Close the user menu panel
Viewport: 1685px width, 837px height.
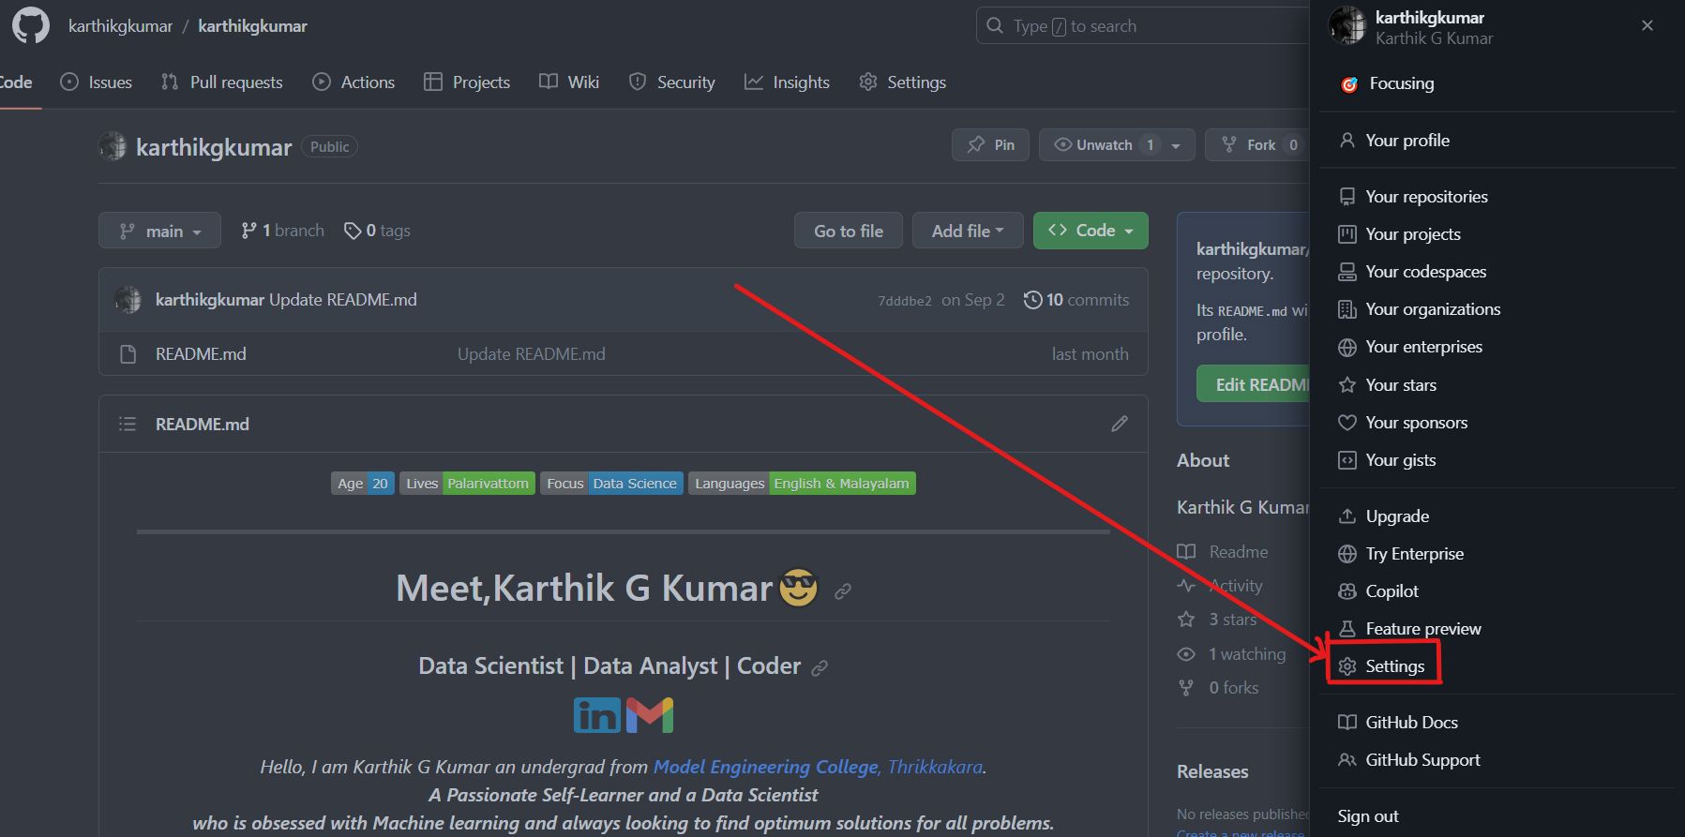(1647, 25)
